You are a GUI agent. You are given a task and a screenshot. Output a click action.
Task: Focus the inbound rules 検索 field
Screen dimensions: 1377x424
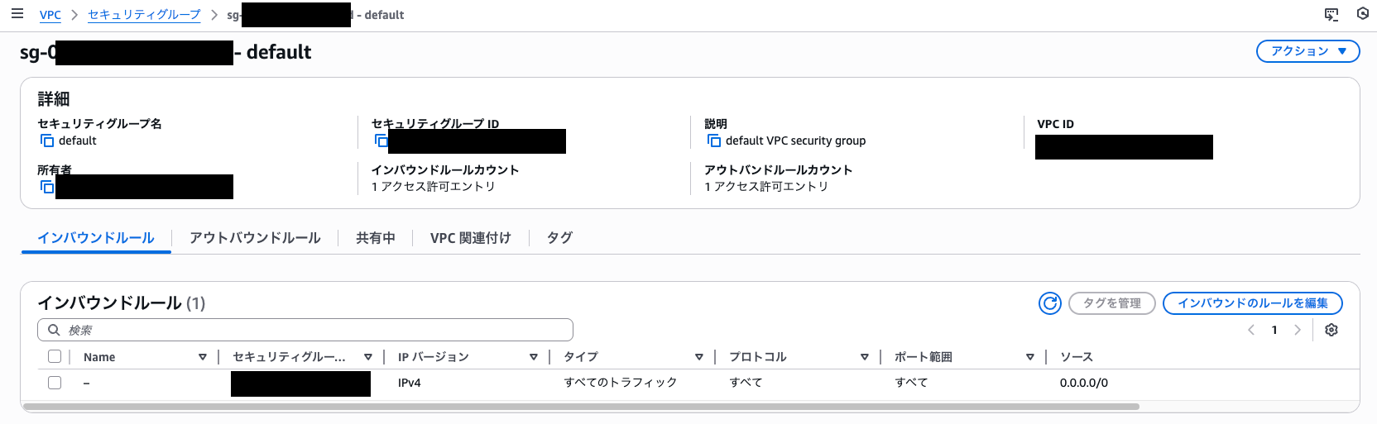[x=306, y=330]
